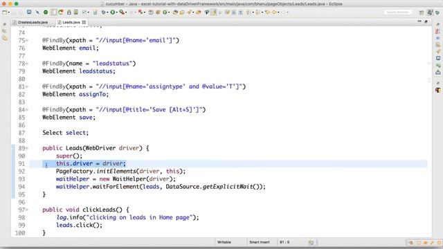
Task: Open the New wizard dropdown arrow
Action: tap(9, 12)
